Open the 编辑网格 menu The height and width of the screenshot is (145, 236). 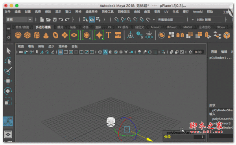click(92, 11)
